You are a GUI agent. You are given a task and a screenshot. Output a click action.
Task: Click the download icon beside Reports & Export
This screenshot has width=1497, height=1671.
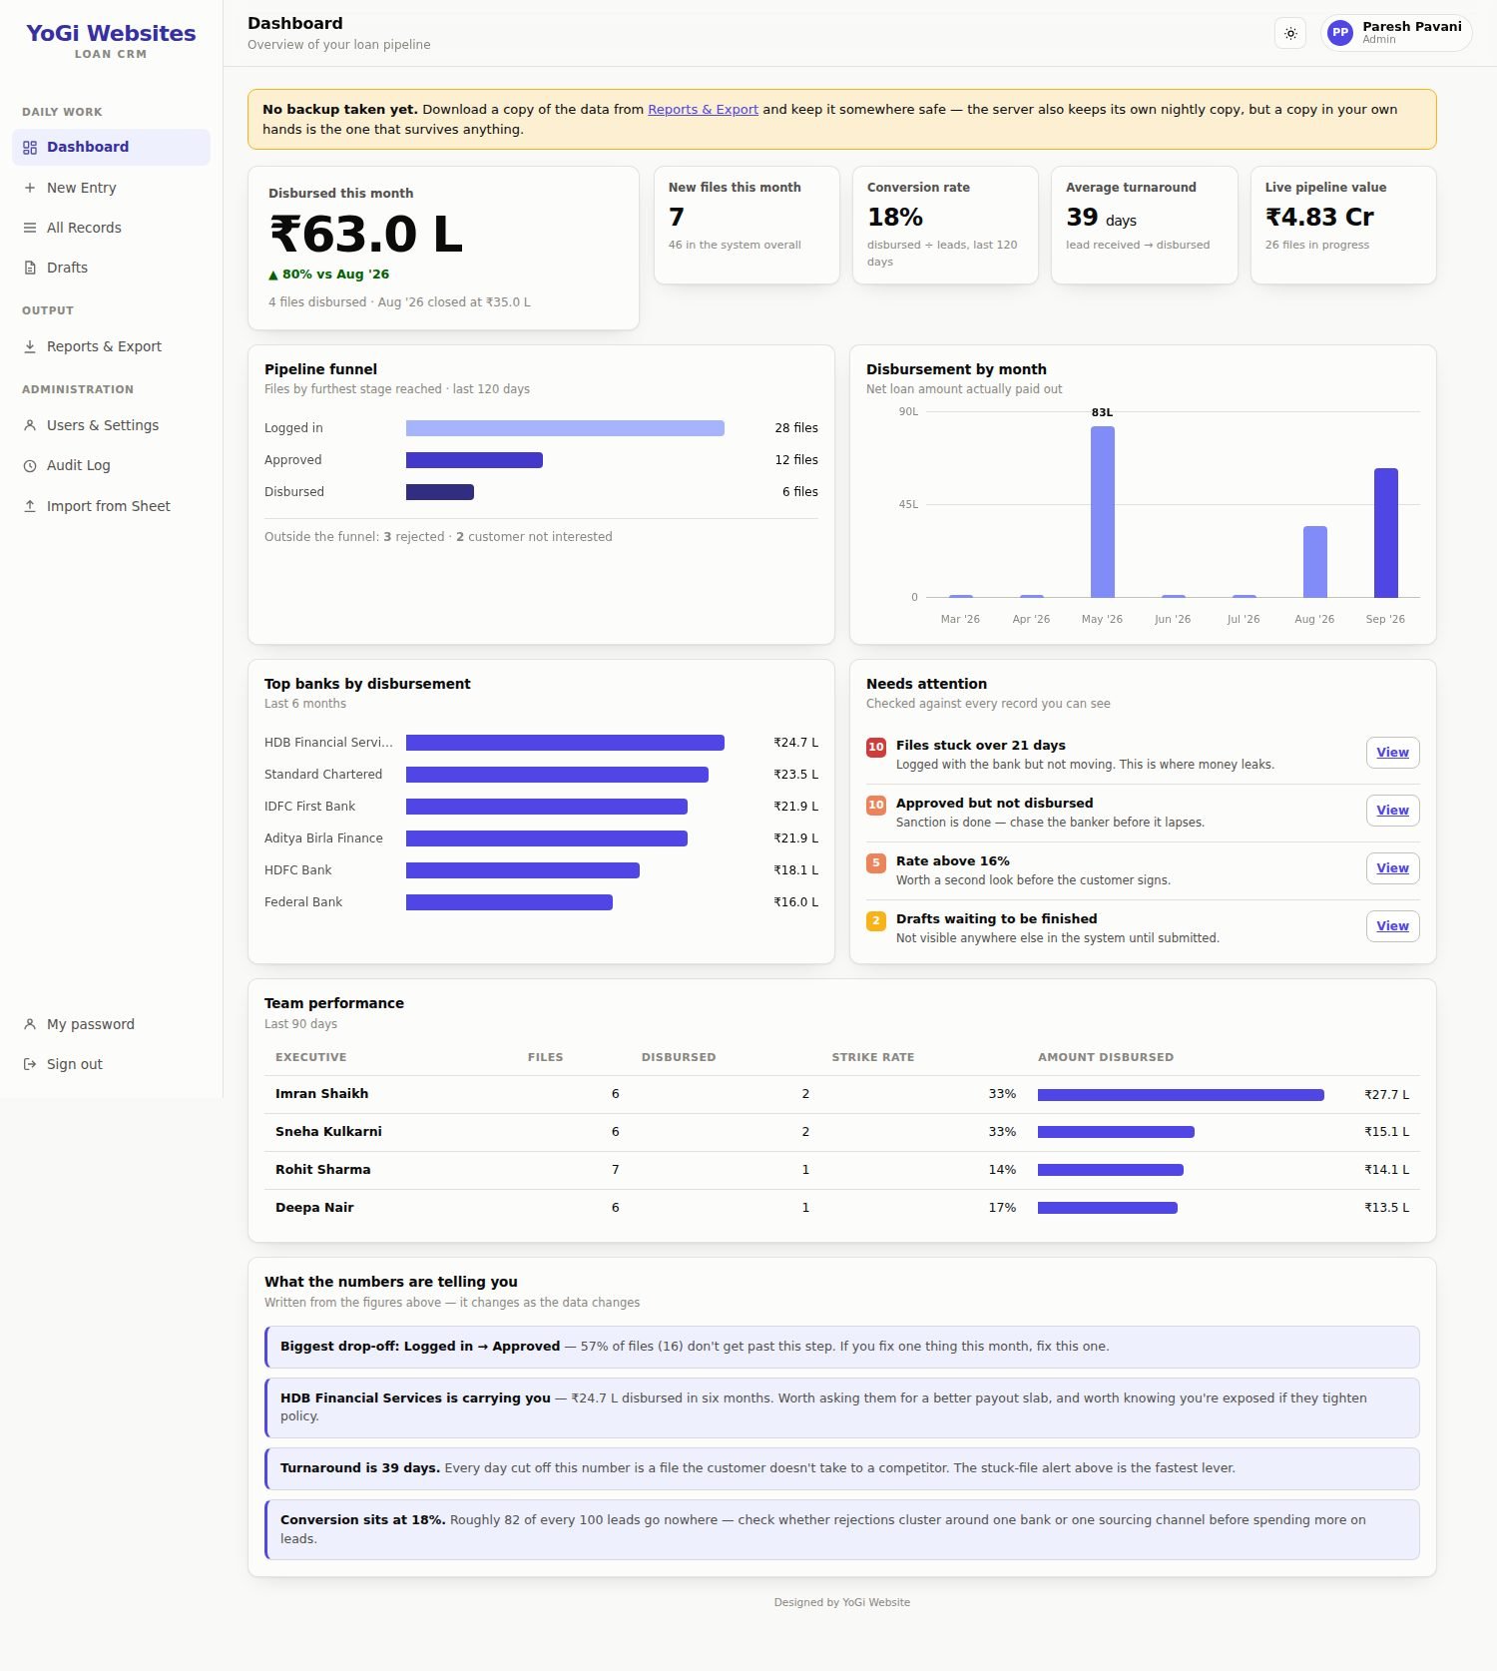(x=30, y=346)
